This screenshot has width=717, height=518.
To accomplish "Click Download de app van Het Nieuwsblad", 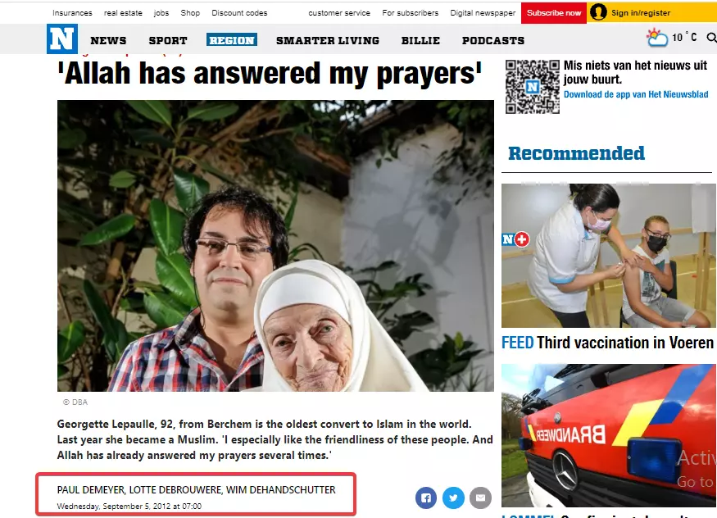I will pyautogui.click(x=636, y=94).
